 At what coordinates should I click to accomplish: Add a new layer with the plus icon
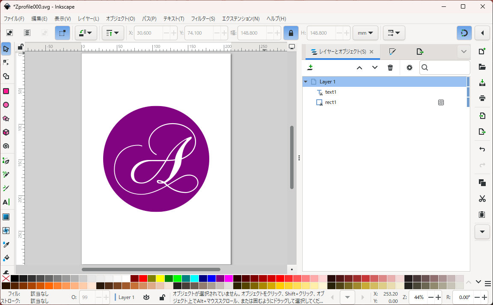[x=310, y=68]
